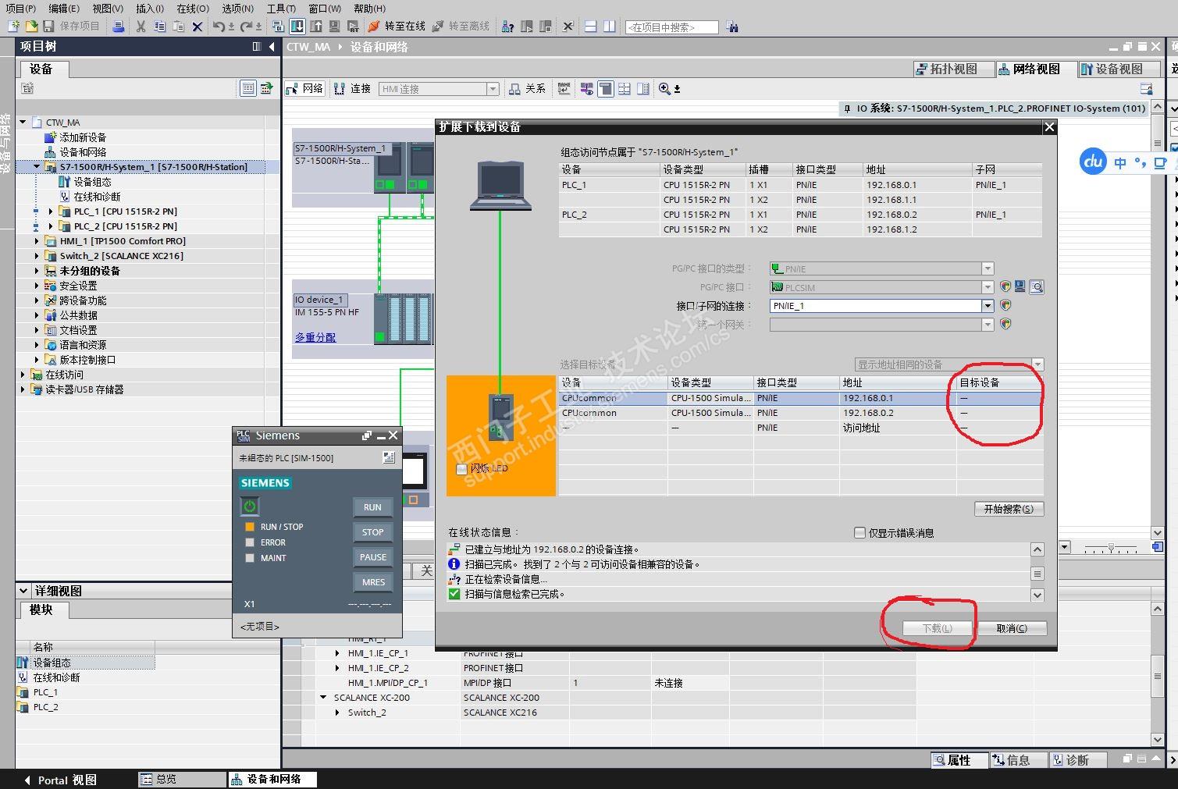Open the 在线(O) menu
The image size is (1178, 789).
click(x=193, y=9)
